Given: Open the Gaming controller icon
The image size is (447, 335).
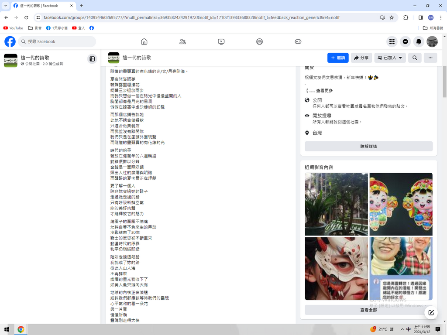Looking at the screenshot, I should tap(298, 41).
